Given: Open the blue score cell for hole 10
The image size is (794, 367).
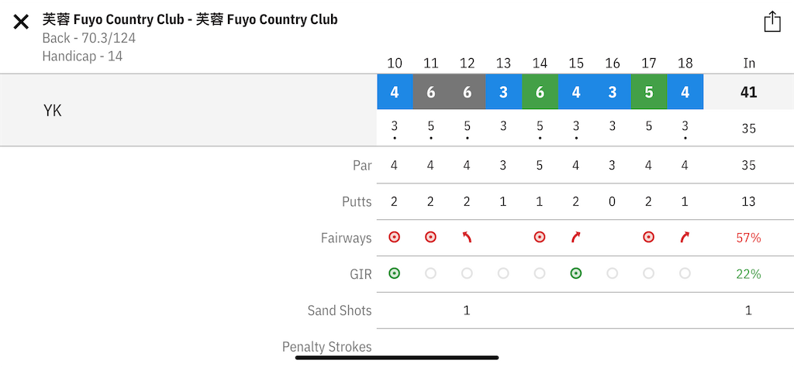Looking at the screenshot, I should [x=395, y=92].
